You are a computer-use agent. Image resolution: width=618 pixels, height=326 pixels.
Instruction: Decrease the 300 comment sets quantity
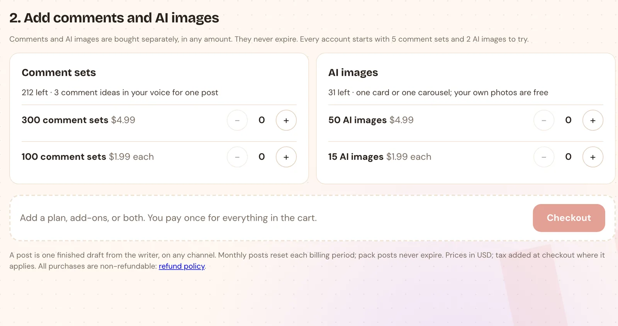click(237, 120)
